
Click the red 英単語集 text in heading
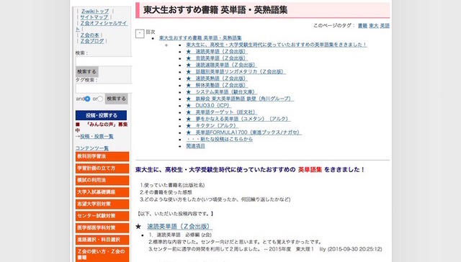(x=310, y=170)
